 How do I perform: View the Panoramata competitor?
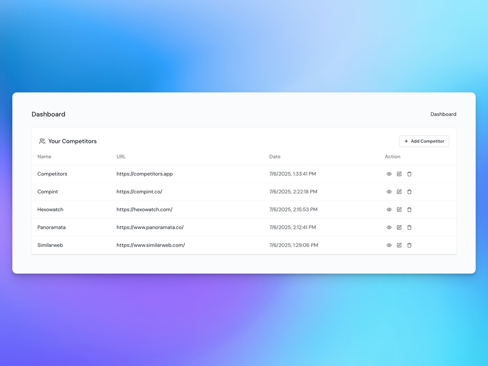(389, 227)
